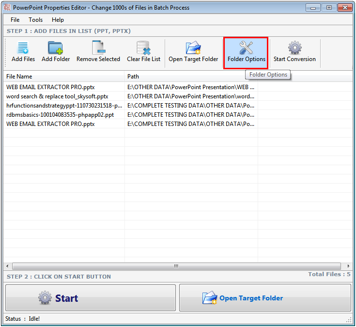Click Open Target Folder in the toolbar
Viewport: 356px width, 327px height.
tap(193, 52)
